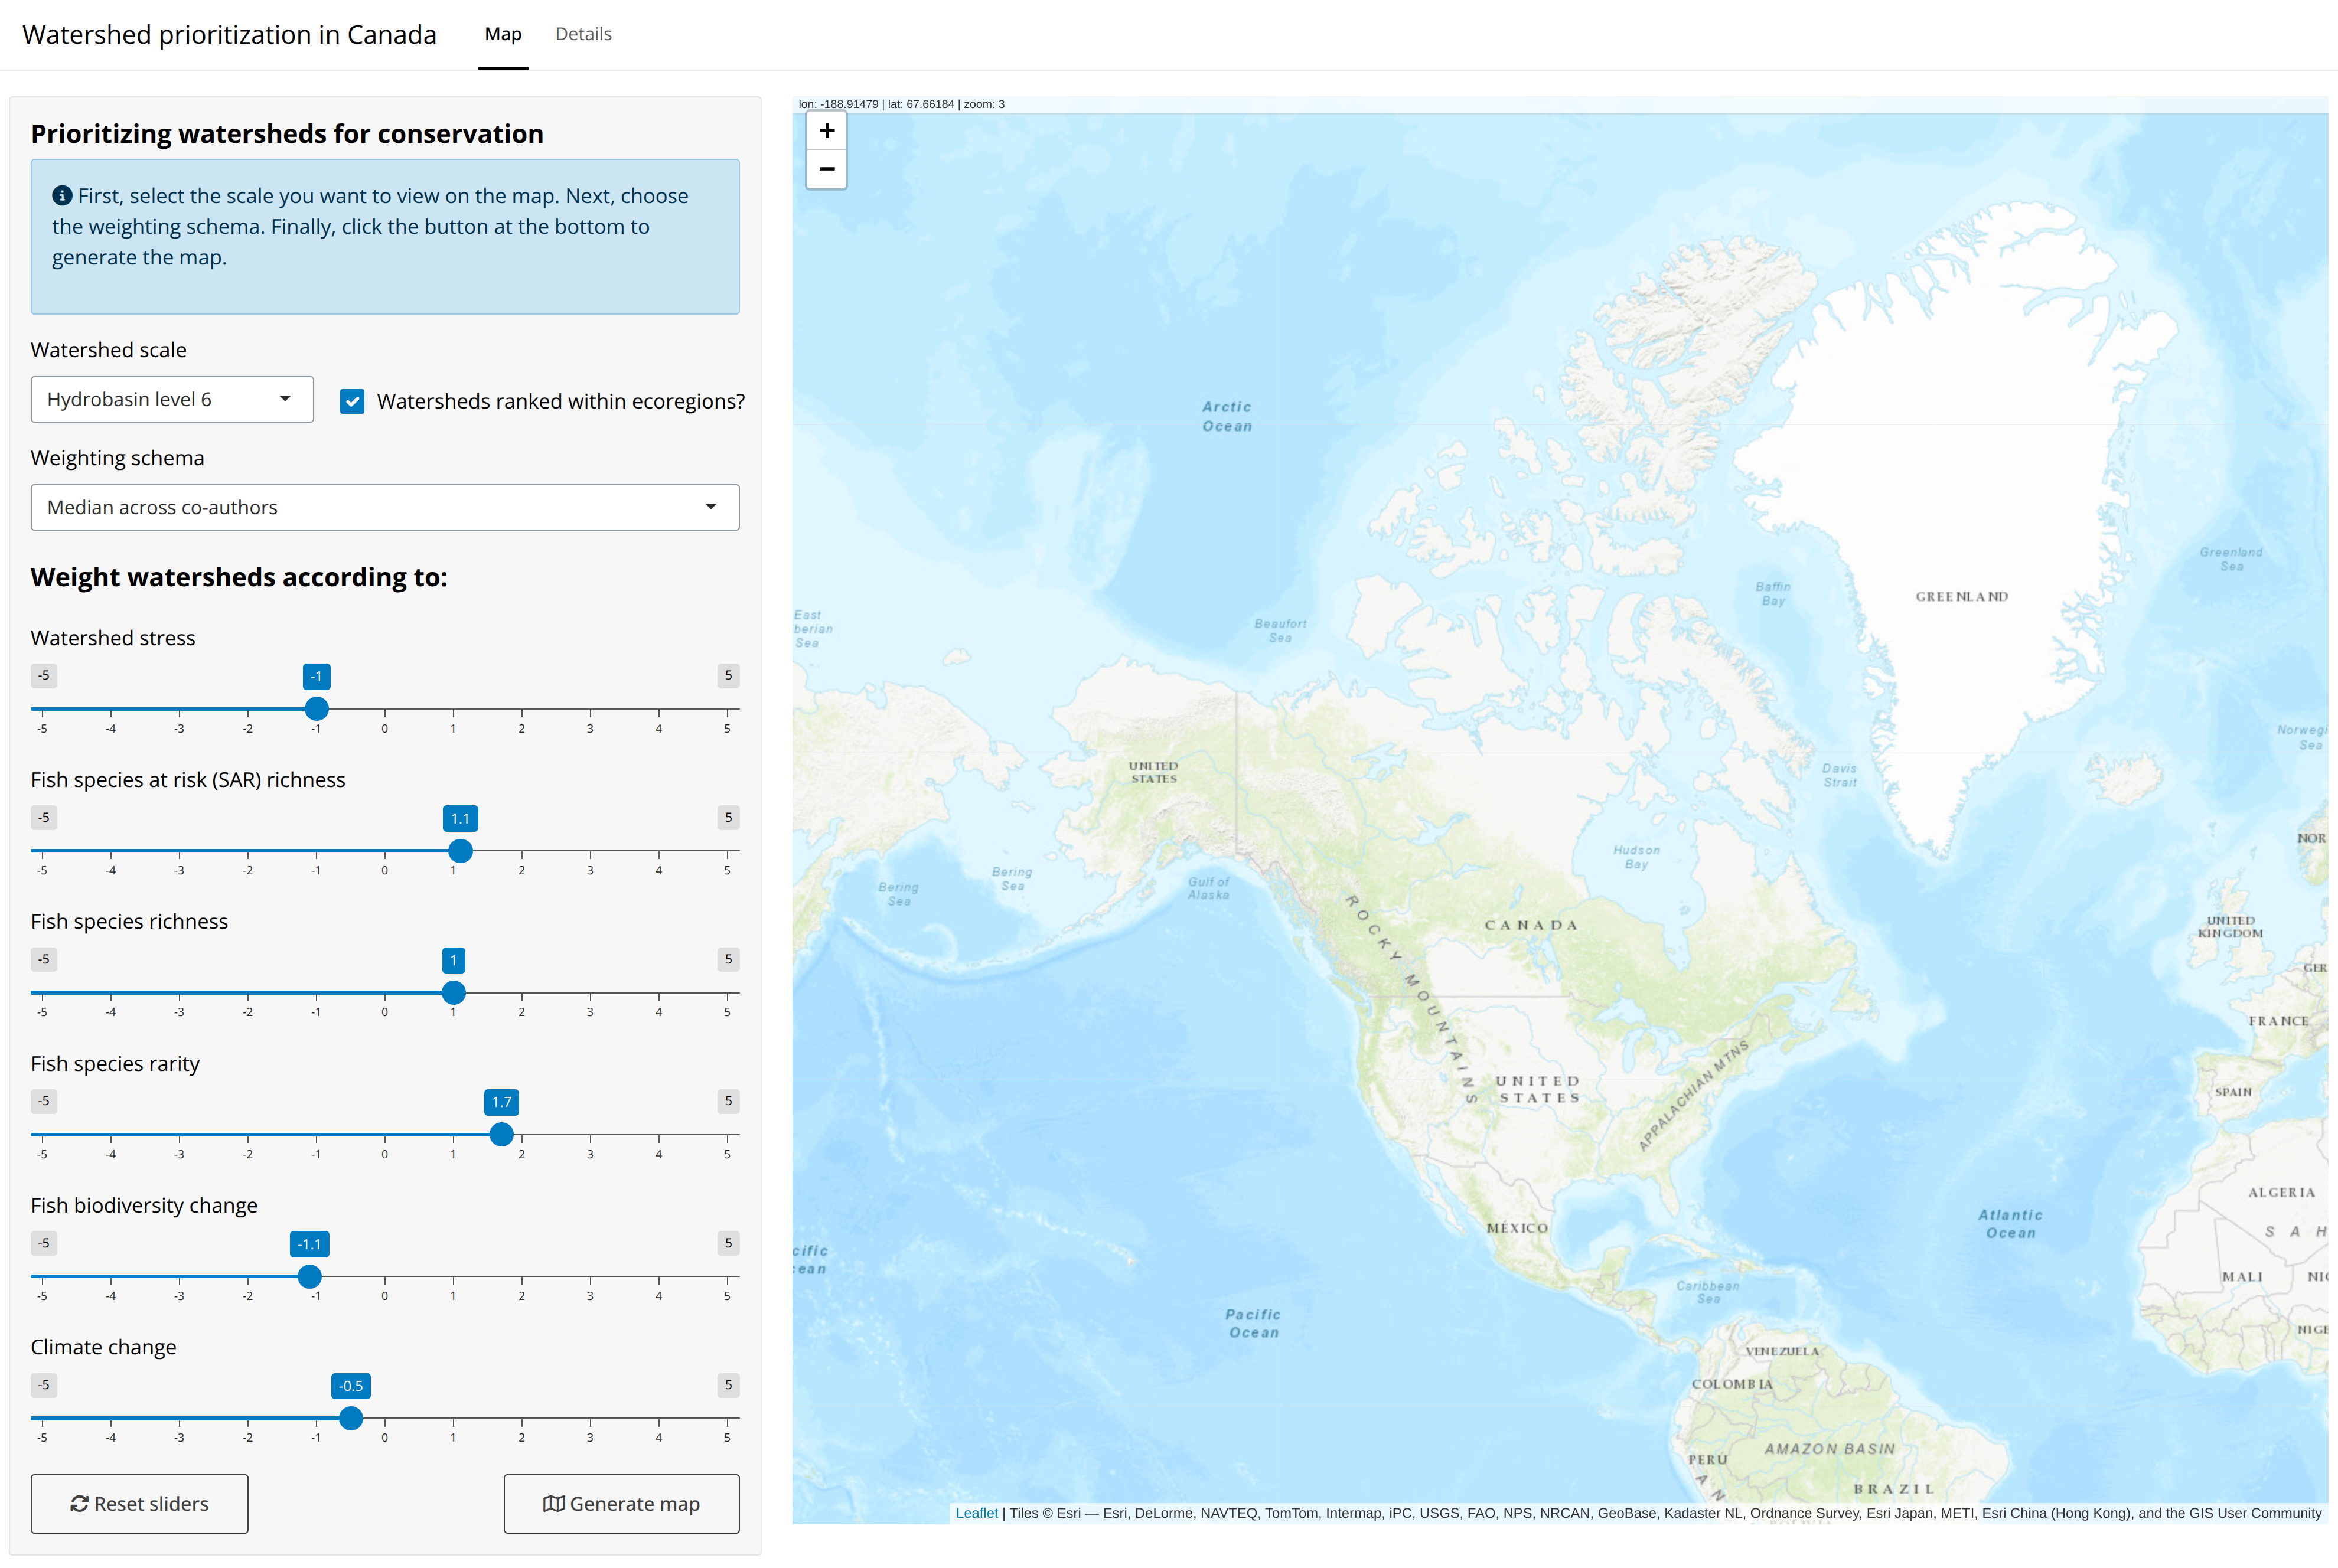Switch to the Details tab
Image resolution: width=2338 pixels, height=1568 pixels.
583,34
